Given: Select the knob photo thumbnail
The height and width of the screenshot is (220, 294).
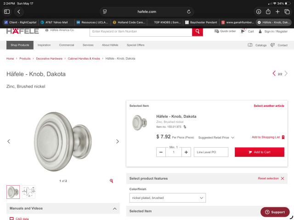Looking at the screenshot, I should pos(13,192).
